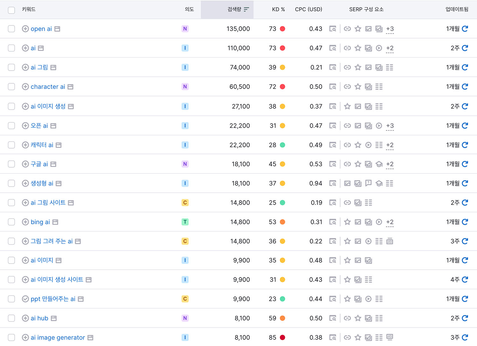Screen dimensions: 477x346
Task: Refresh the ai keyword row data
Action: point(465,48)
